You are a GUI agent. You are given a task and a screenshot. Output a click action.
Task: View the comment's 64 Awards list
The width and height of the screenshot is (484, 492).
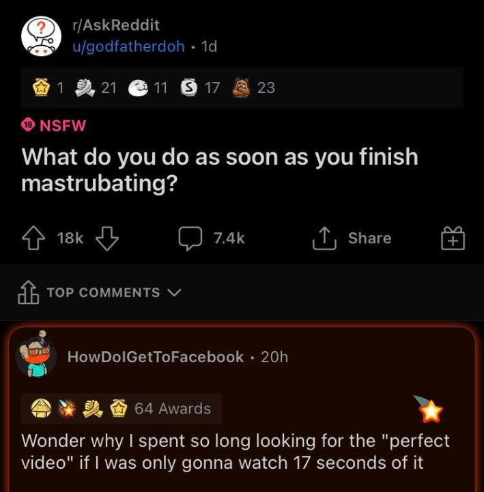(172, 409)
